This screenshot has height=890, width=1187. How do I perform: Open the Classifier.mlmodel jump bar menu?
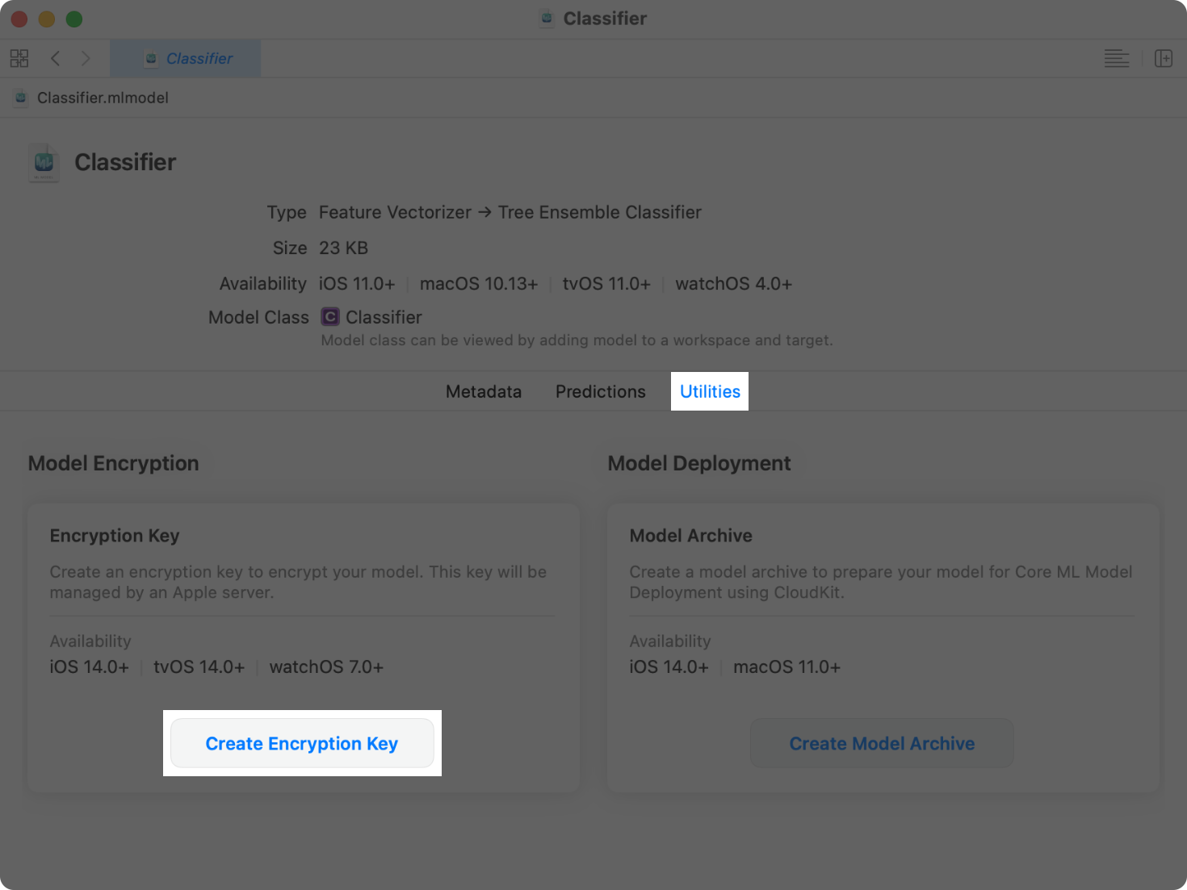(x=102, y=98)
